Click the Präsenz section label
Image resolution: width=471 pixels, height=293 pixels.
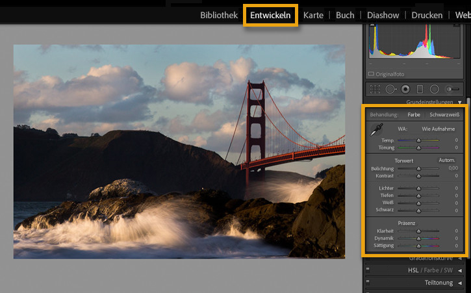click(x=407, y=223)
